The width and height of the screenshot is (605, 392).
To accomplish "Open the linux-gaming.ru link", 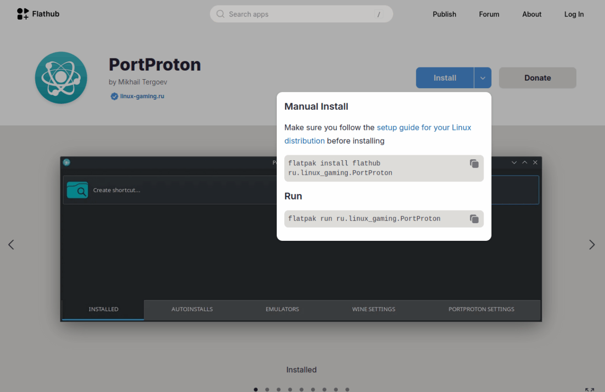I will (141, 96).
